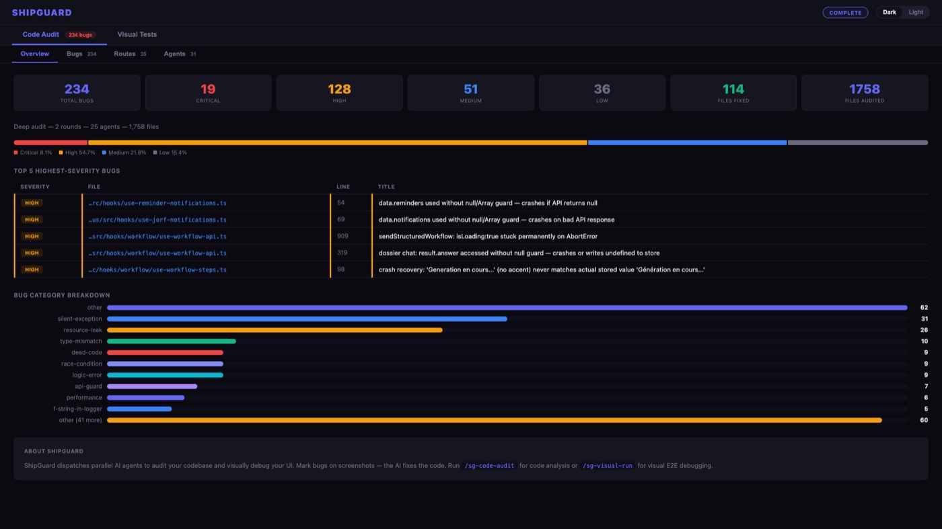This screenshot has height=529, width=942.
Task: Open the Bugs 234 sub-tab
Action: pyautogui.click(x=81, y=54)
